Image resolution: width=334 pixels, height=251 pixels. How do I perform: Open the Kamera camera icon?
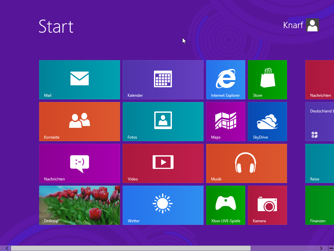(267, 204)
